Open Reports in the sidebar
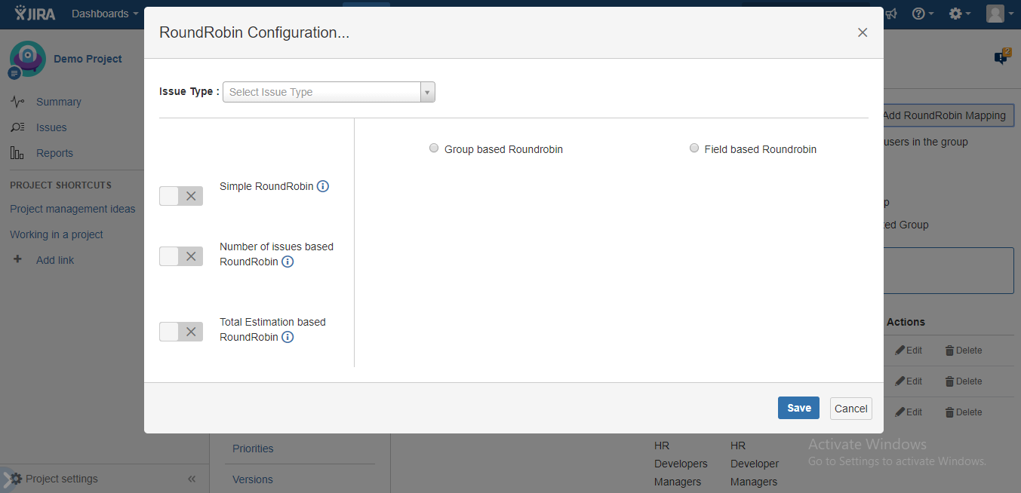 pyautogui.click(x=54, y=153)
